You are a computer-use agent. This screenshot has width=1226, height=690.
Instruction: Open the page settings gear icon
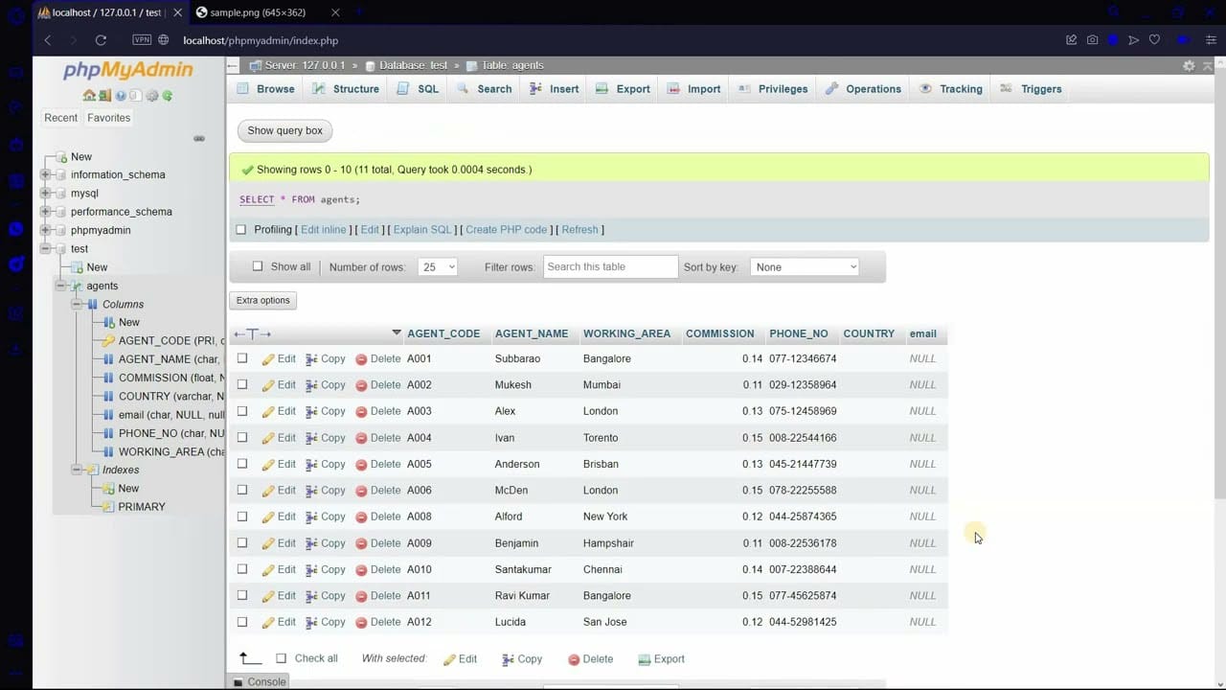(x=1189, y=66)
